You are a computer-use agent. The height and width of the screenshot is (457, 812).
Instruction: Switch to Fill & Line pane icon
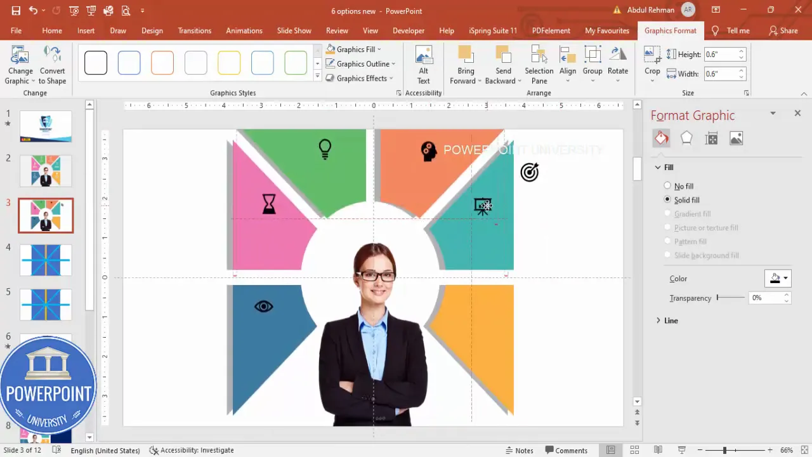coord(662,138)
